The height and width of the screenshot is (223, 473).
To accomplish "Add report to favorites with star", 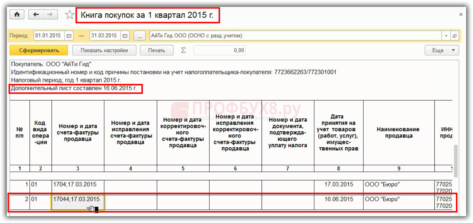I will pyautogui.click(x=69, y=15).
